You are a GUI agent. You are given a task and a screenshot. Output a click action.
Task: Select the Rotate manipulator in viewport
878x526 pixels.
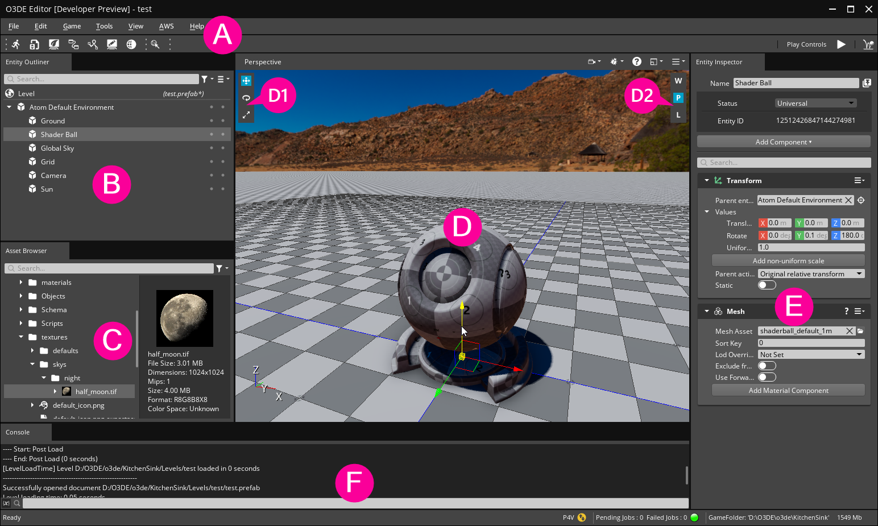tap(246, 98)
